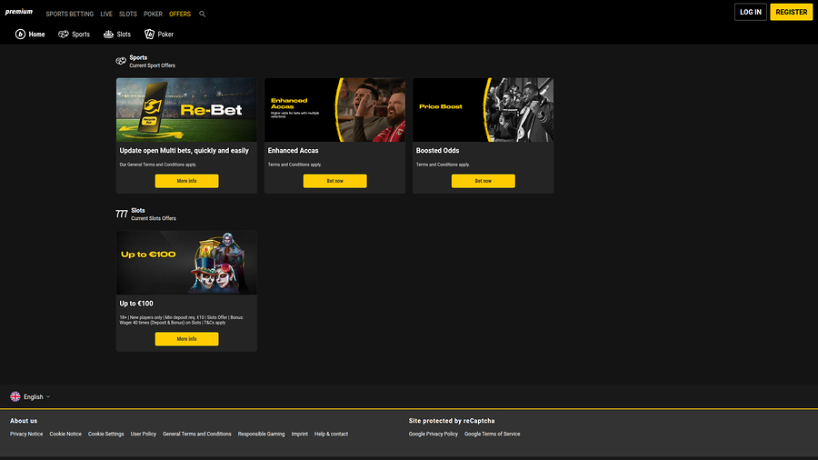Viewport: 818px width, 460px height.
Task: Open the Sports Betting menu item
Action: click(x=69, y=14)
